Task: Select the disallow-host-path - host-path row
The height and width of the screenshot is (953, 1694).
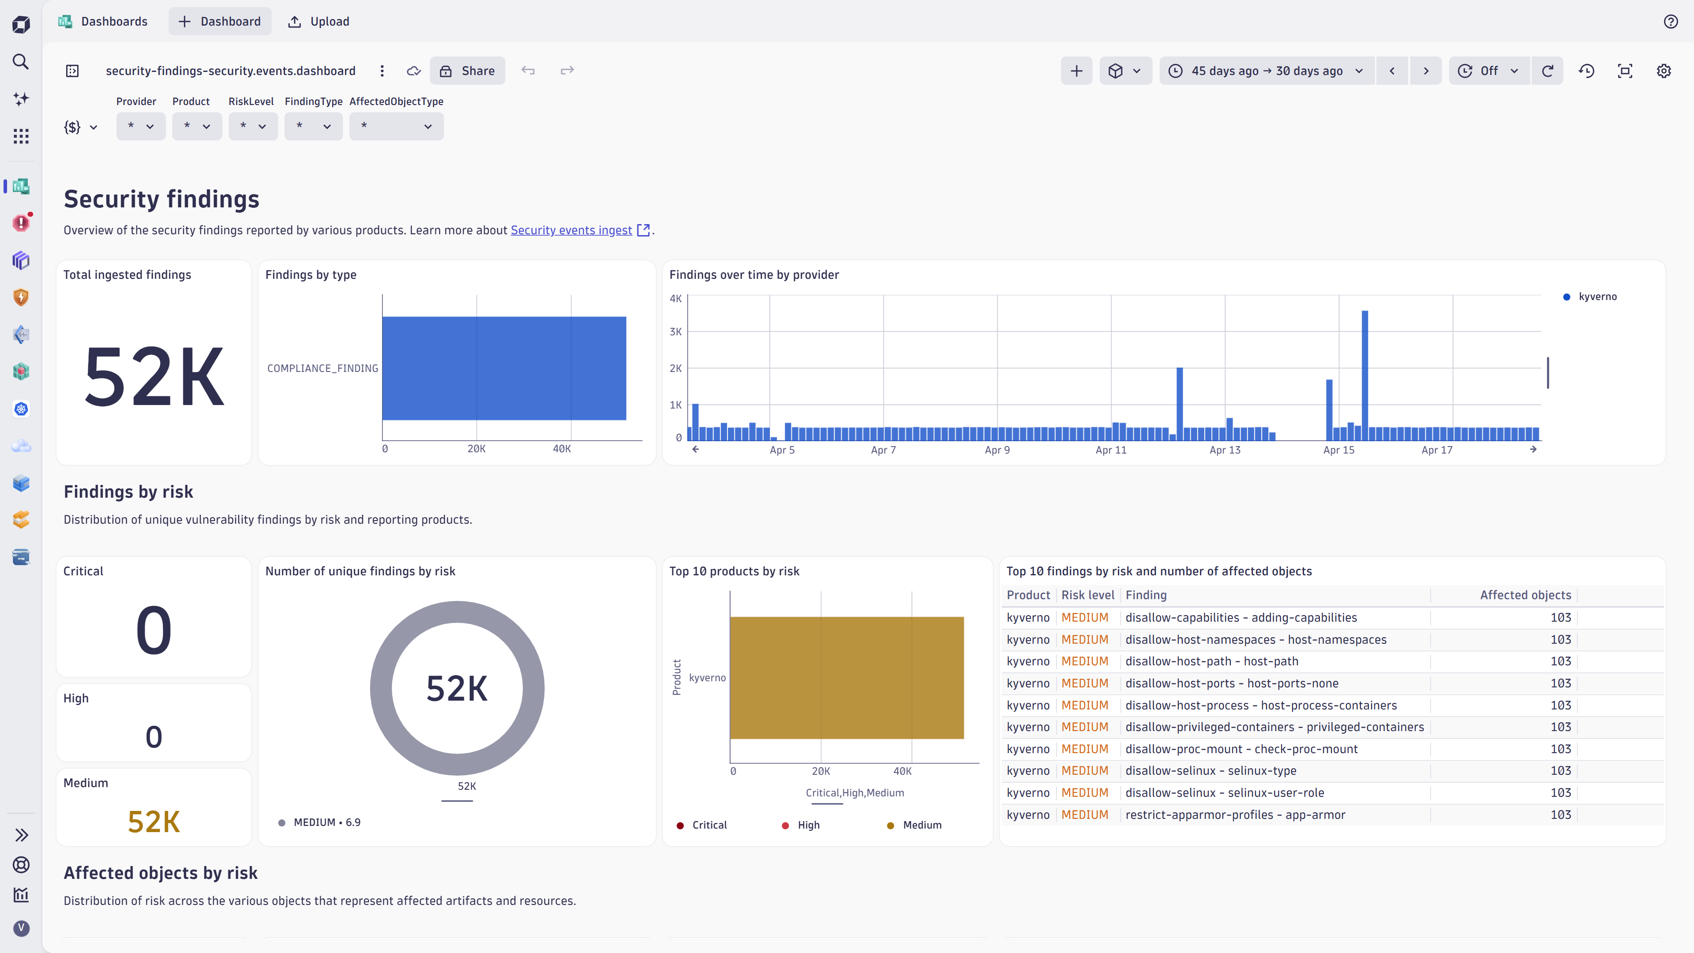Action: point(1332,662)
